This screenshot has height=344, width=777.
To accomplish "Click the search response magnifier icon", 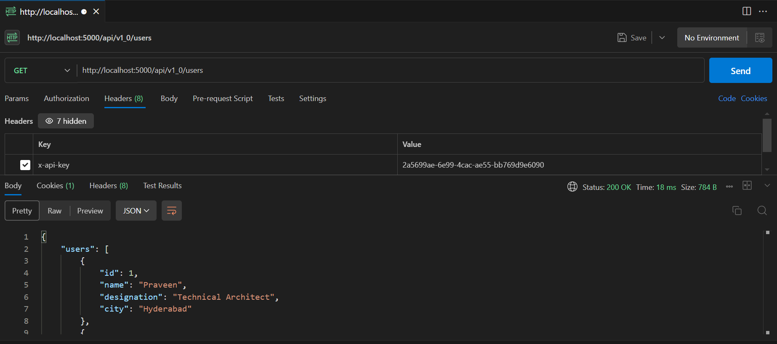I will click(x=762, y=211).
